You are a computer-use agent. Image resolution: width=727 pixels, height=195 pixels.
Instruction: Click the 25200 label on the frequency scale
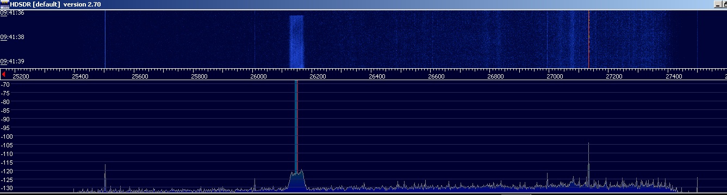tap(21, 76)
